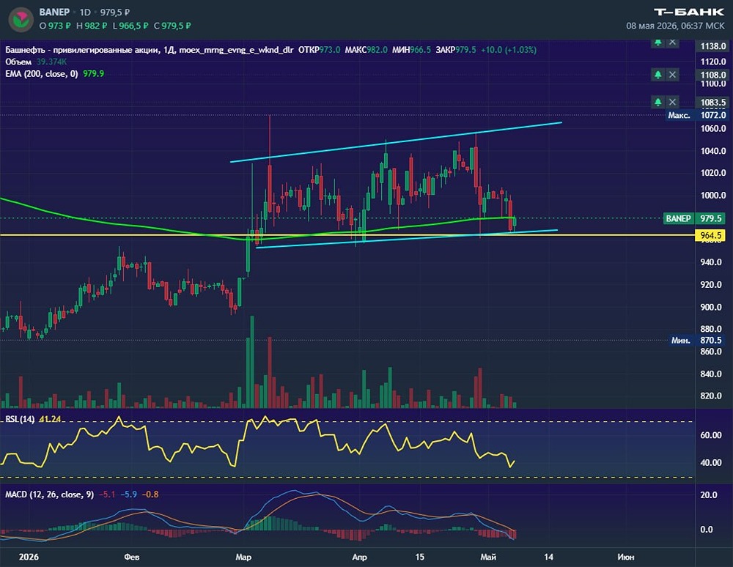Image resolution: width=733 pixels, height=567 pixels.
Task: Click the Мар label on time axis
Action: click(243, 557)
